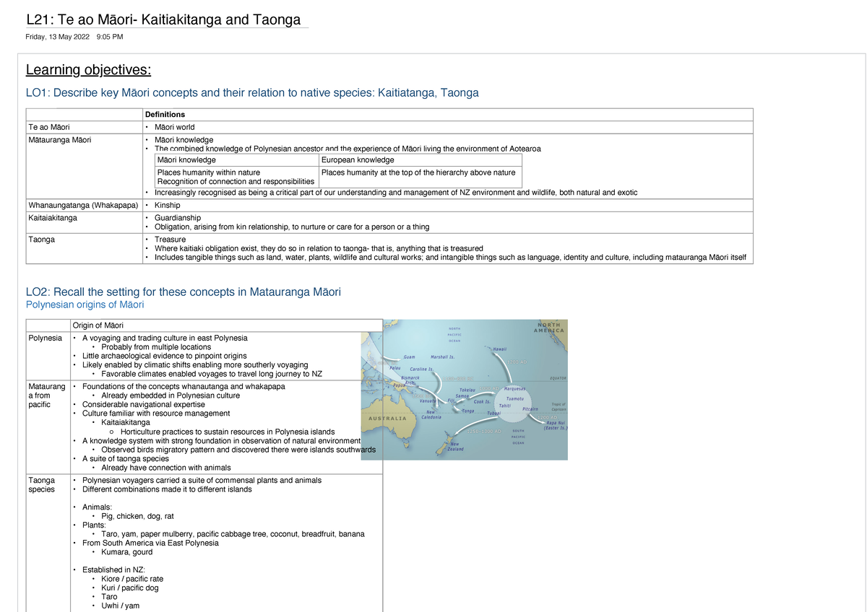Select 'Places humanity within nature' cell
The height and width of the screenshot is (612, 867).
point(209,172)
